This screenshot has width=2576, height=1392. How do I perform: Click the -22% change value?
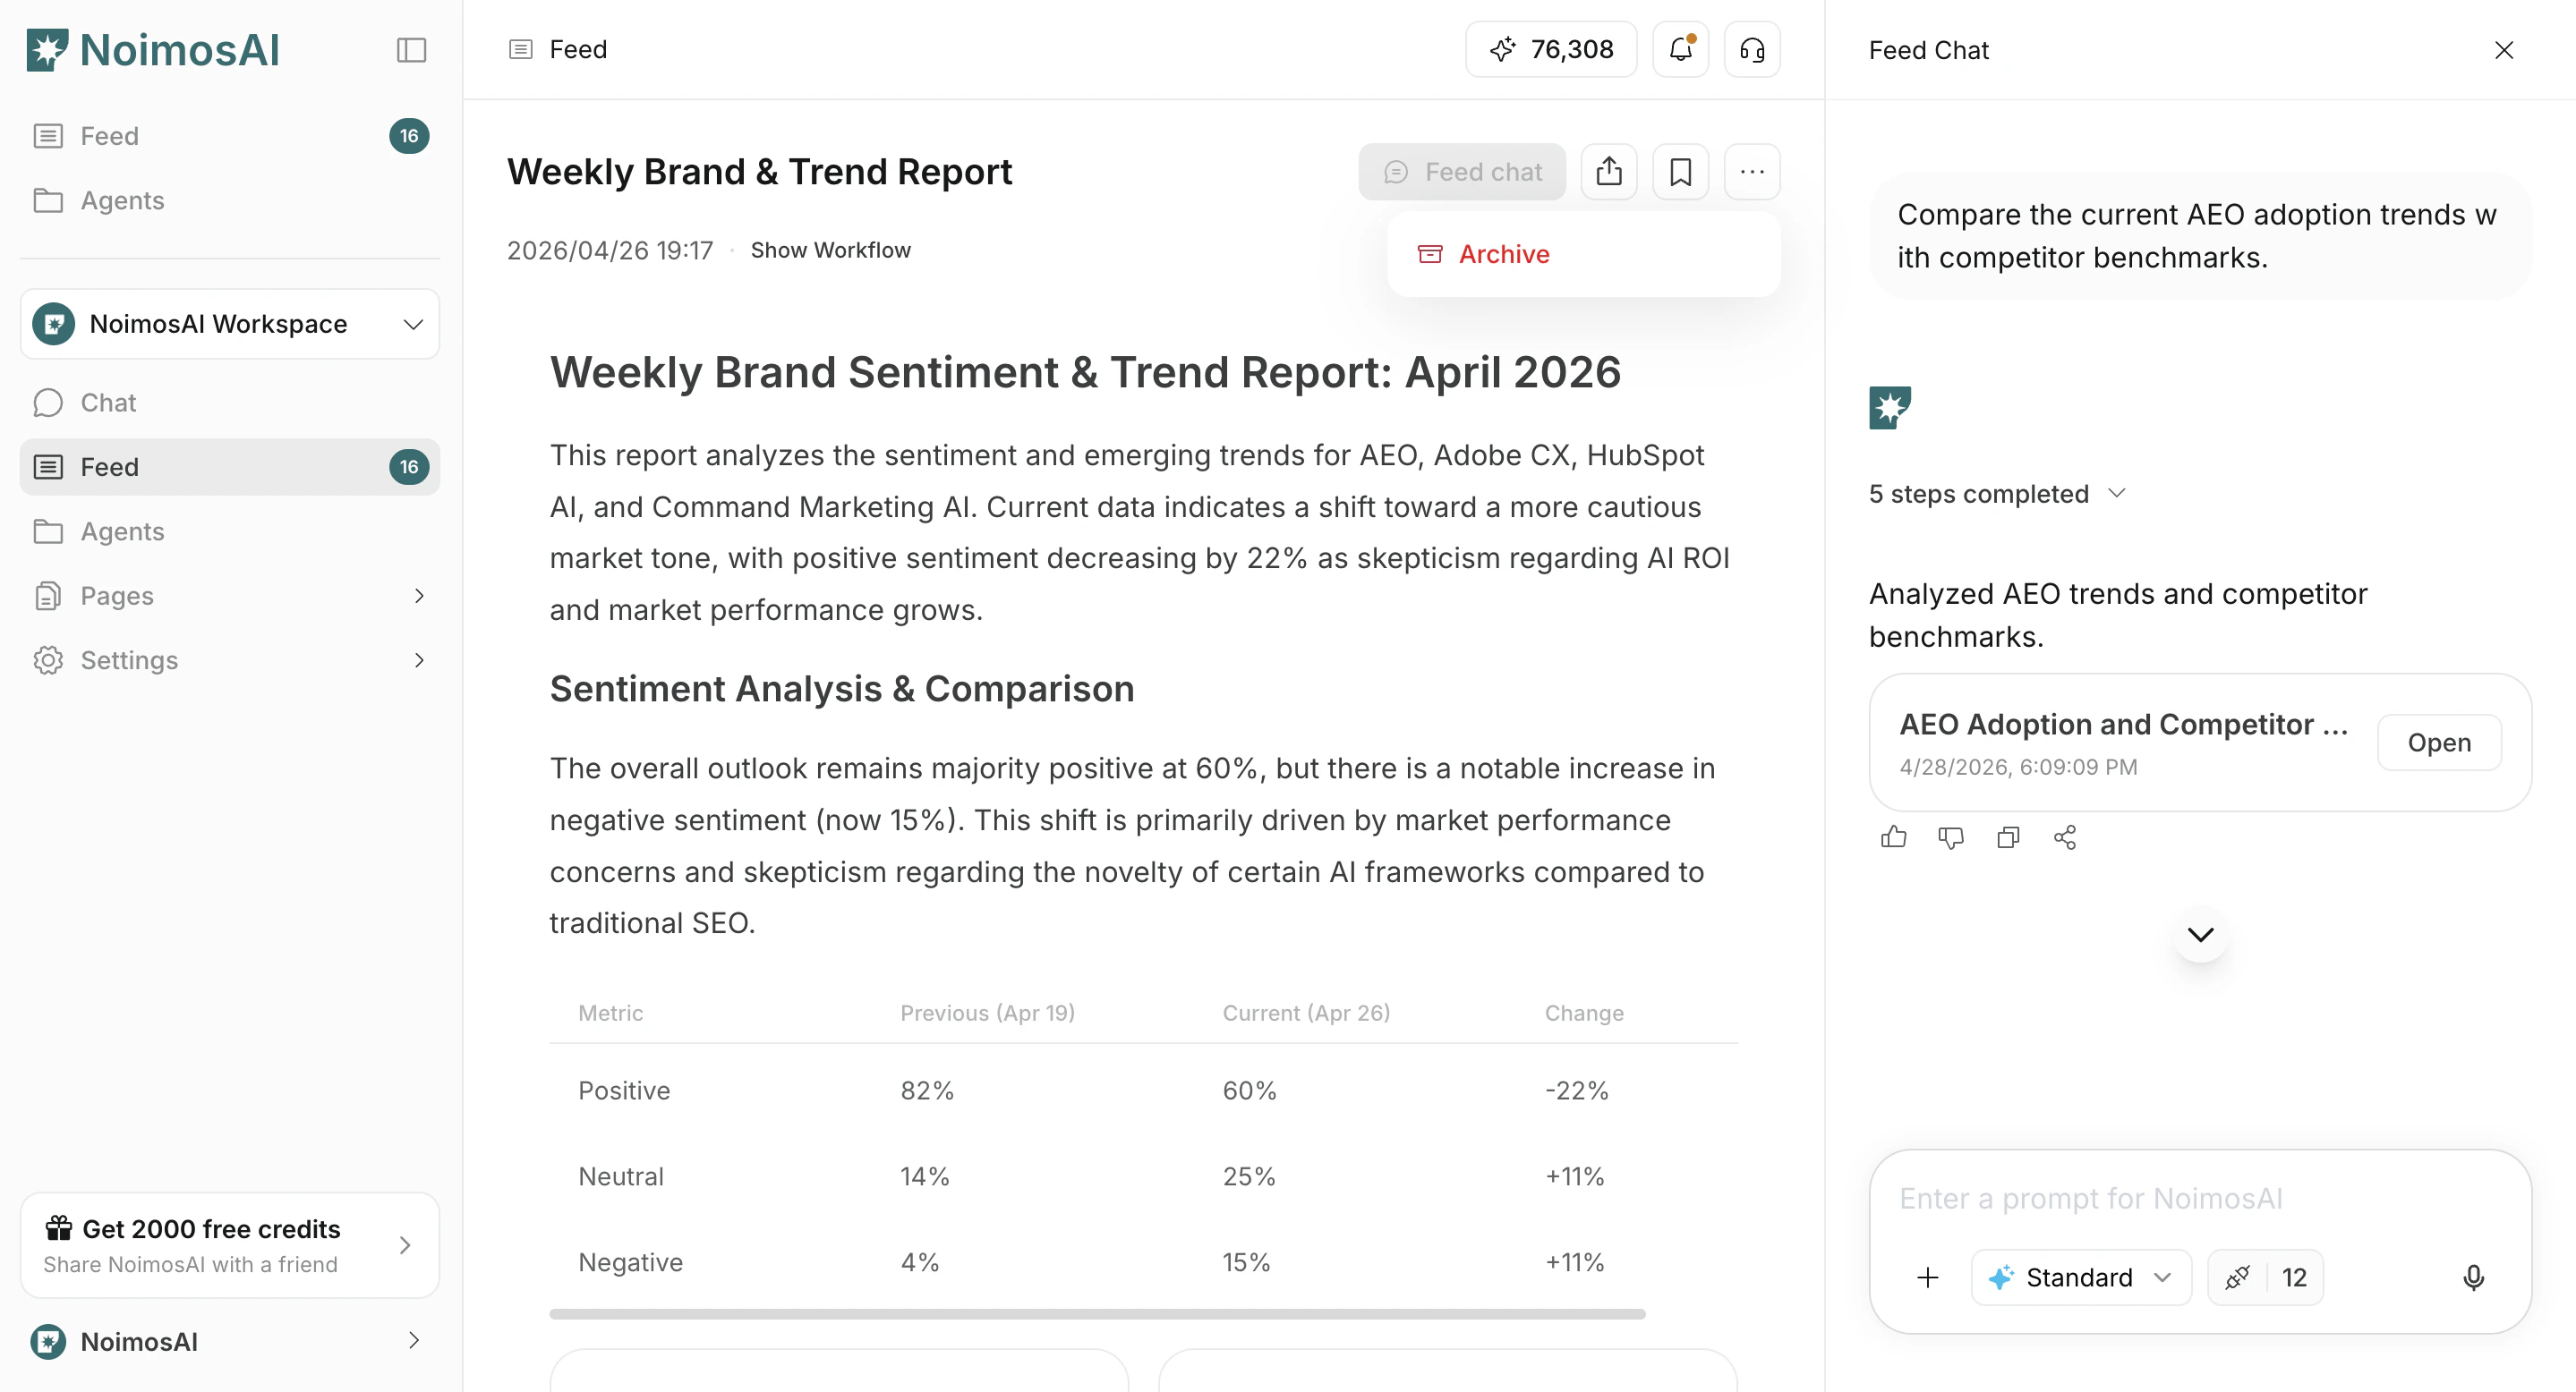tap(1577, 1091)
